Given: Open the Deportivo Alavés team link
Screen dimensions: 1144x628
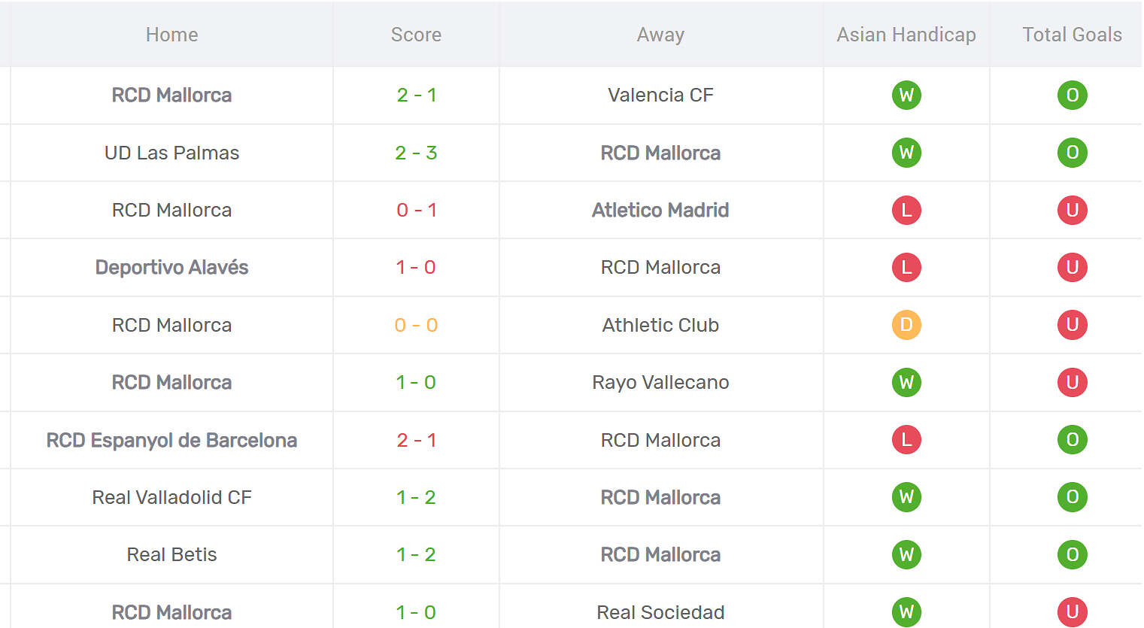Looking at the screenshot, I should 171,267.
